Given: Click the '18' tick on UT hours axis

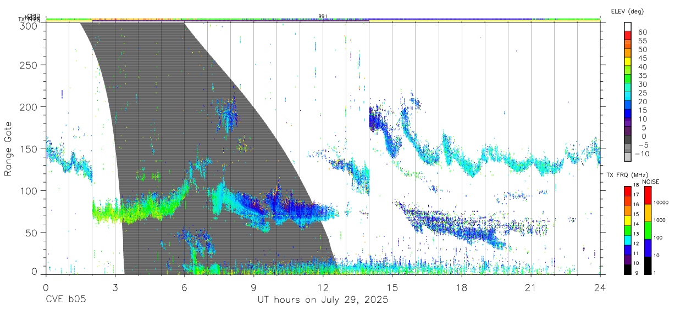Looking at the screenshot, I should pos(462,287).
